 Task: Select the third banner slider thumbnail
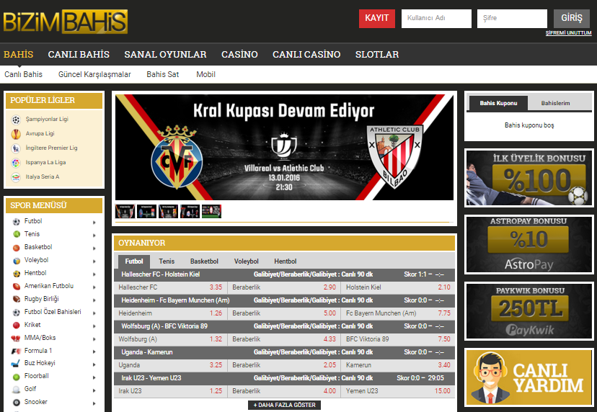168,211
